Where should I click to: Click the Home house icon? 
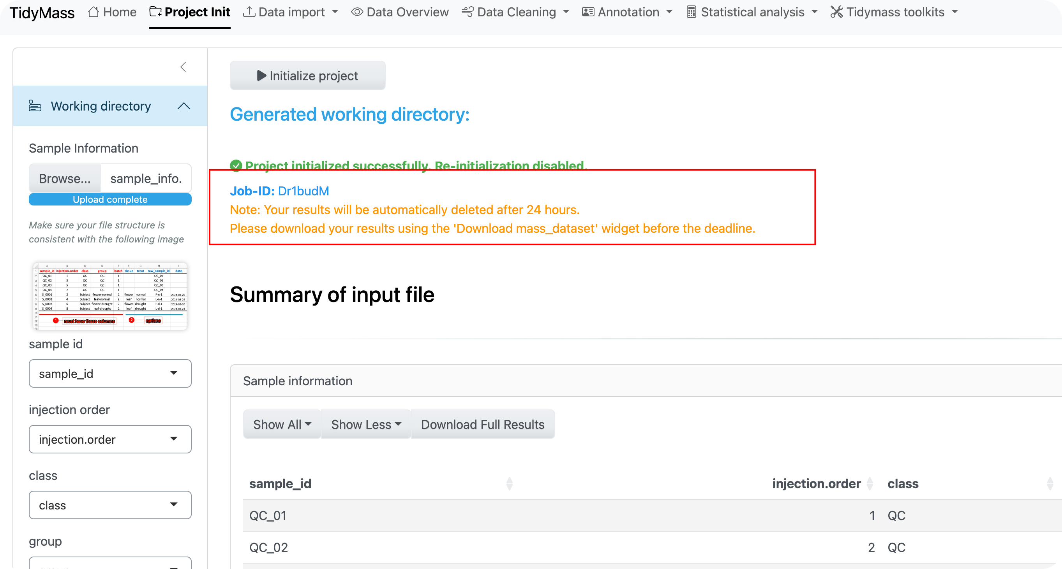pos(93,12)
